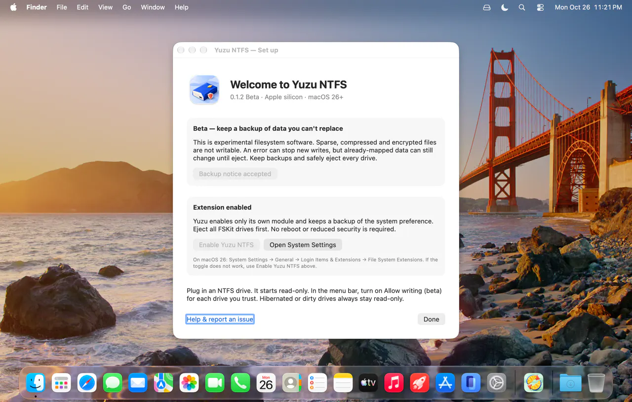Image resolution: width=632 pixels, height=402 pixels.
Task: Open the Focus moon icon in menu bar
Action: pos(505,7)
